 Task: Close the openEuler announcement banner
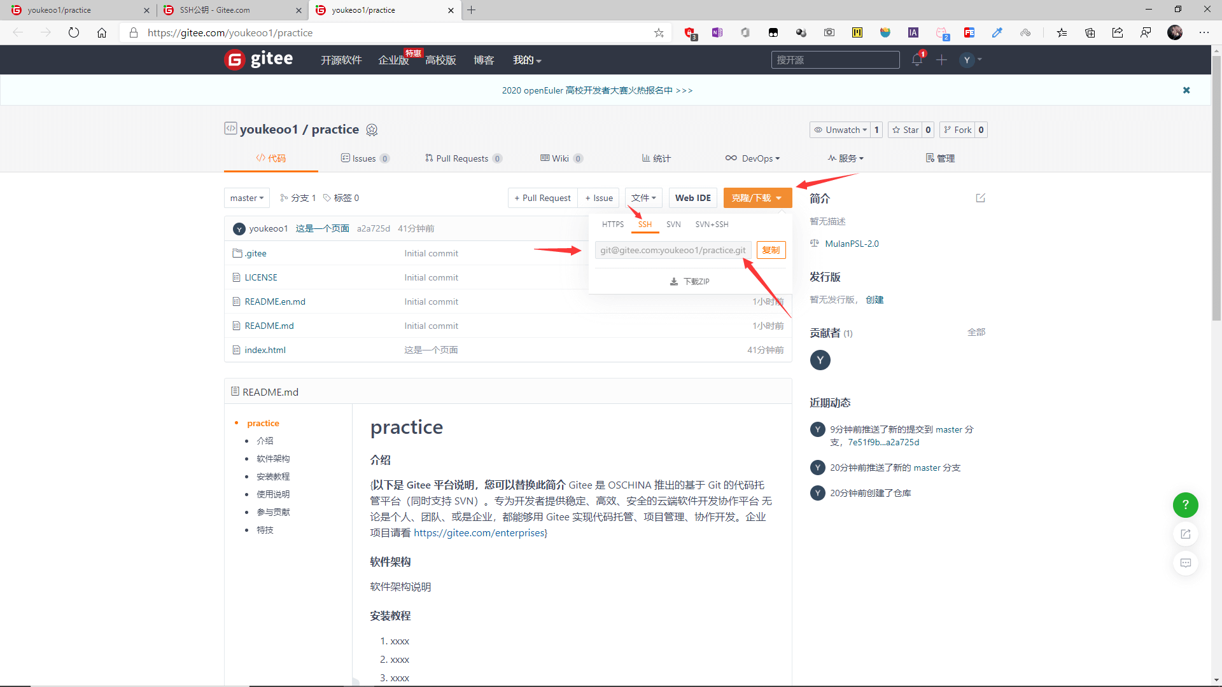pos(1186,90)
